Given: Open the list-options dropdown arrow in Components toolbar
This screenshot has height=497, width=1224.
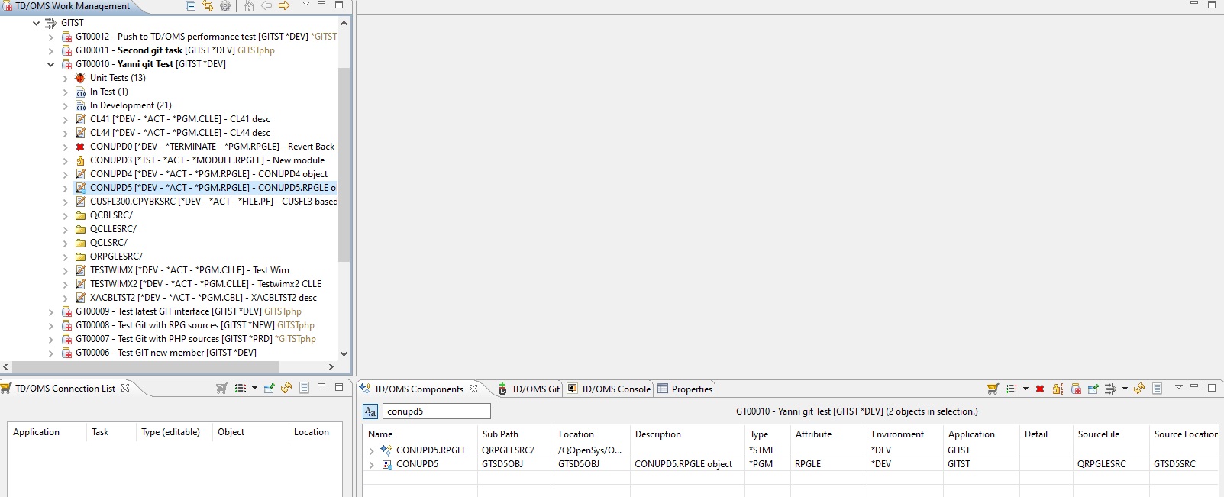Looking at the screenshot, I should coord(1025,389).
